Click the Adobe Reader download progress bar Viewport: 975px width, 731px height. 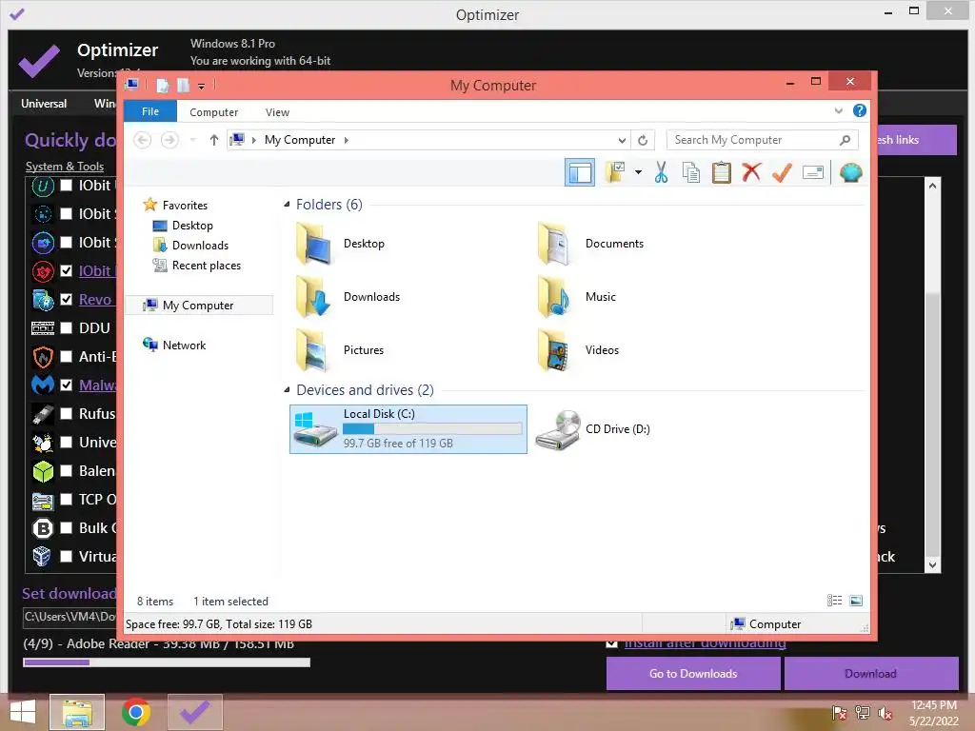tap(166, 662)
